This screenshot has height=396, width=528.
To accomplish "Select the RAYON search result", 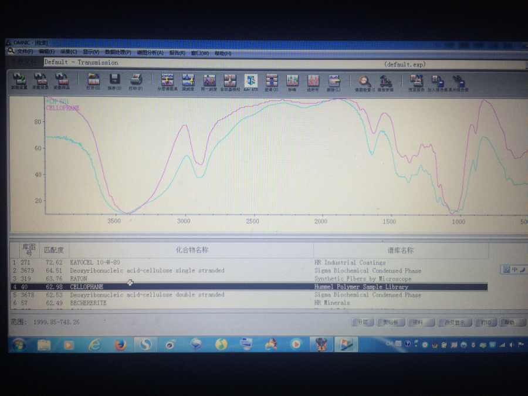I will (249, 279).
